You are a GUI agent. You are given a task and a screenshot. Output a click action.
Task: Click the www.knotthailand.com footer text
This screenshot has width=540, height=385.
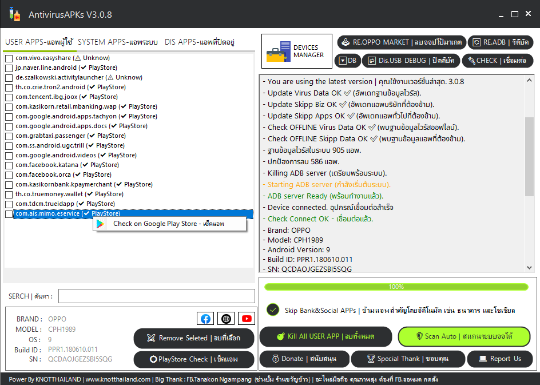(118, 379)
